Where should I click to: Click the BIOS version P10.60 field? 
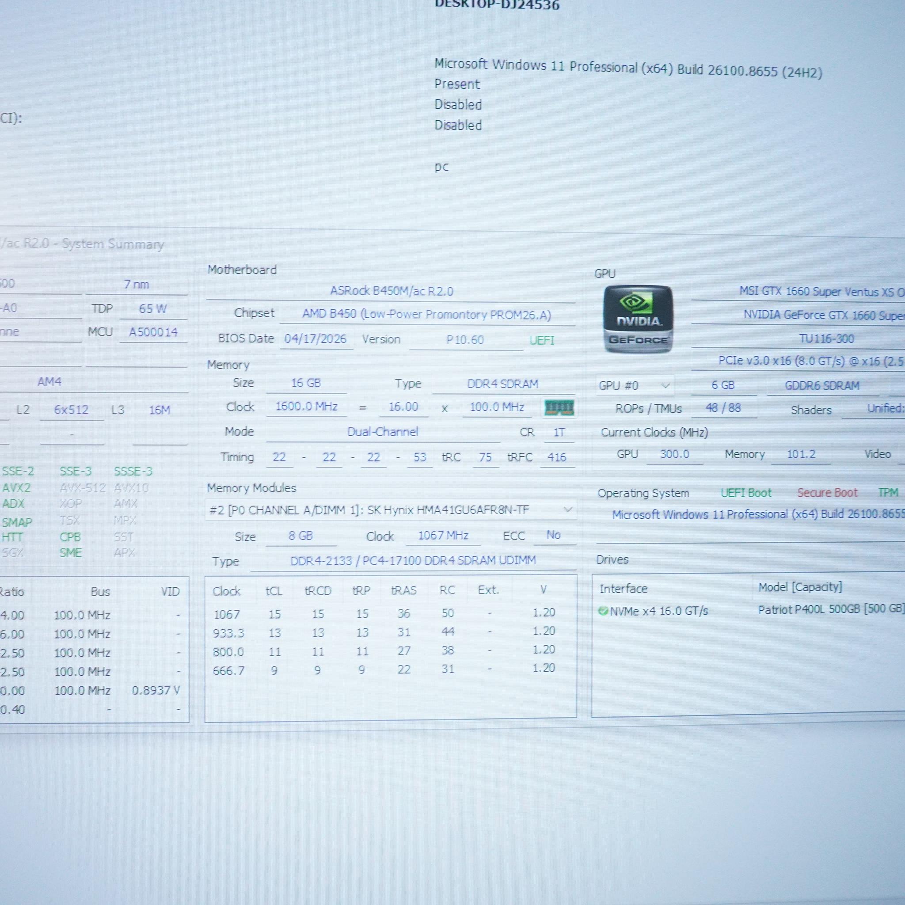(466, 340)
